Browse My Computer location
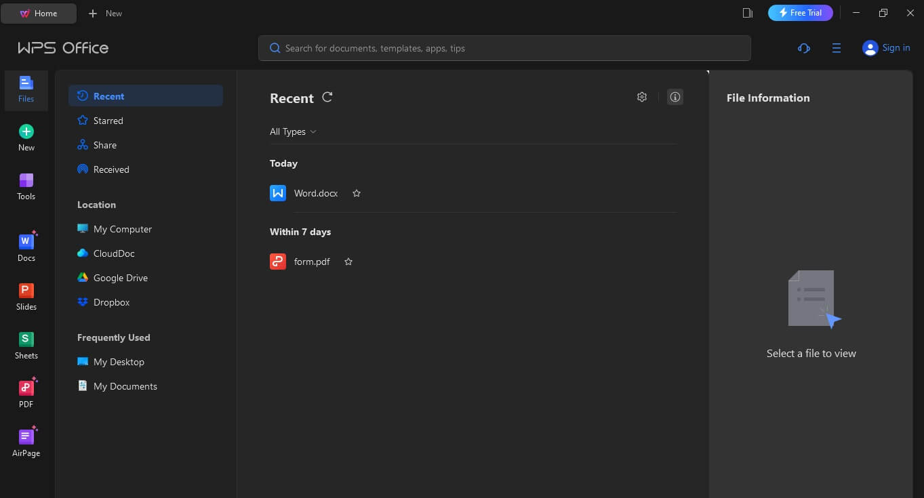 click(146, 229)
